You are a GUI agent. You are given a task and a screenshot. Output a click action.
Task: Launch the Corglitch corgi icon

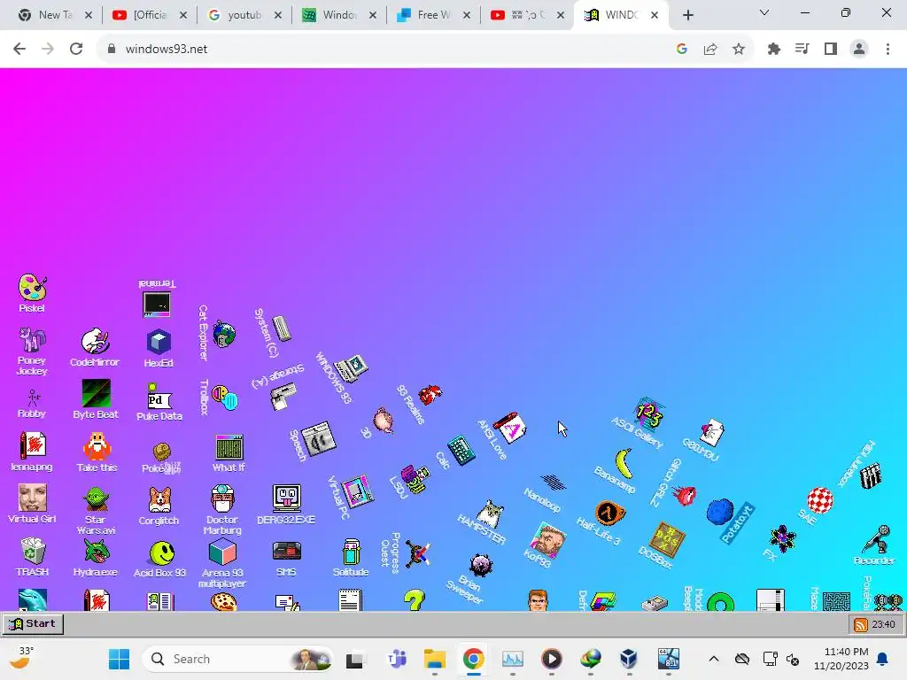[x=159, y=500]
